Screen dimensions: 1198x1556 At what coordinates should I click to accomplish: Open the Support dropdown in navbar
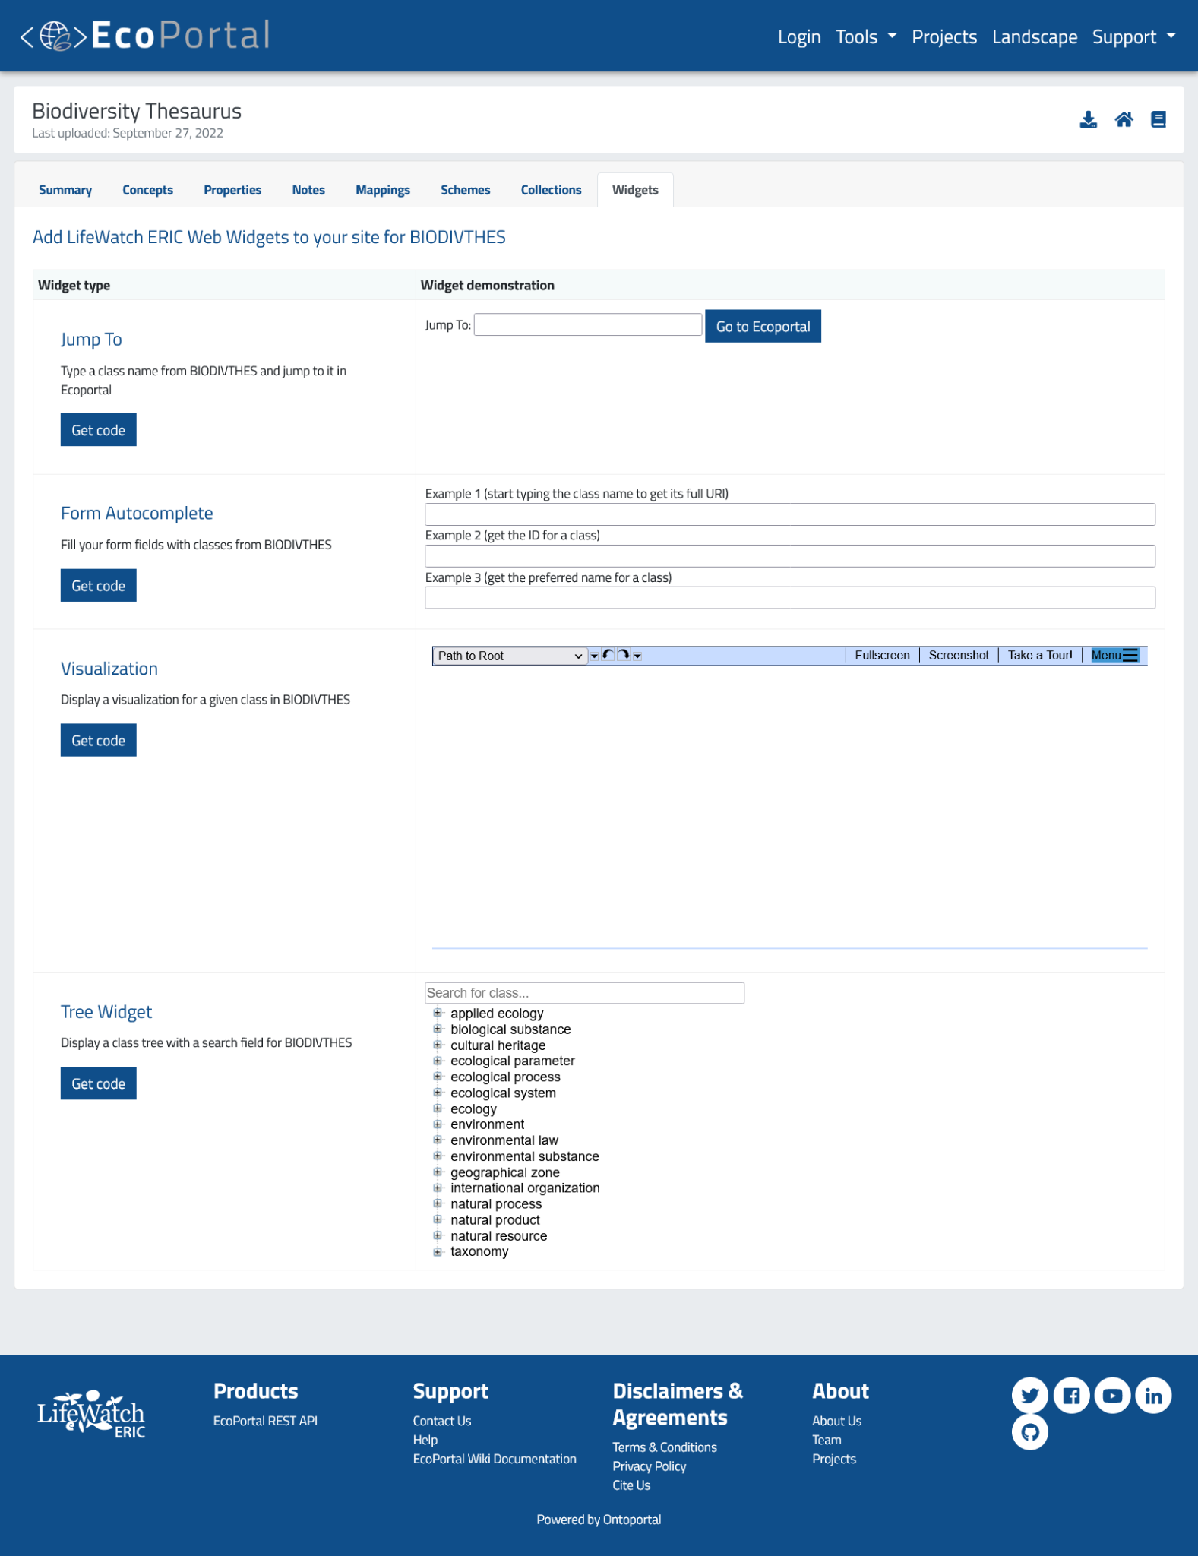1133,36
